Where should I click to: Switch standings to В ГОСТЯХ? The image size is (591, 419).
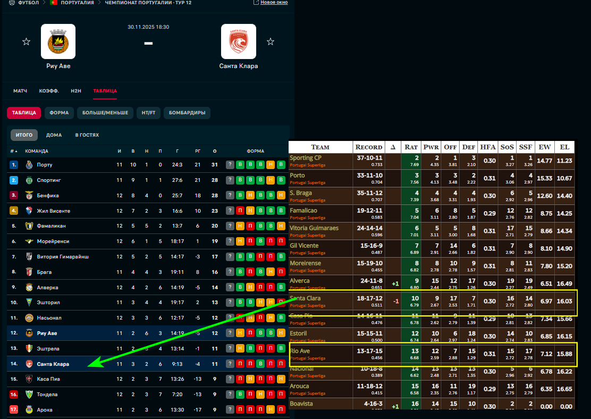tap(87, 135)
